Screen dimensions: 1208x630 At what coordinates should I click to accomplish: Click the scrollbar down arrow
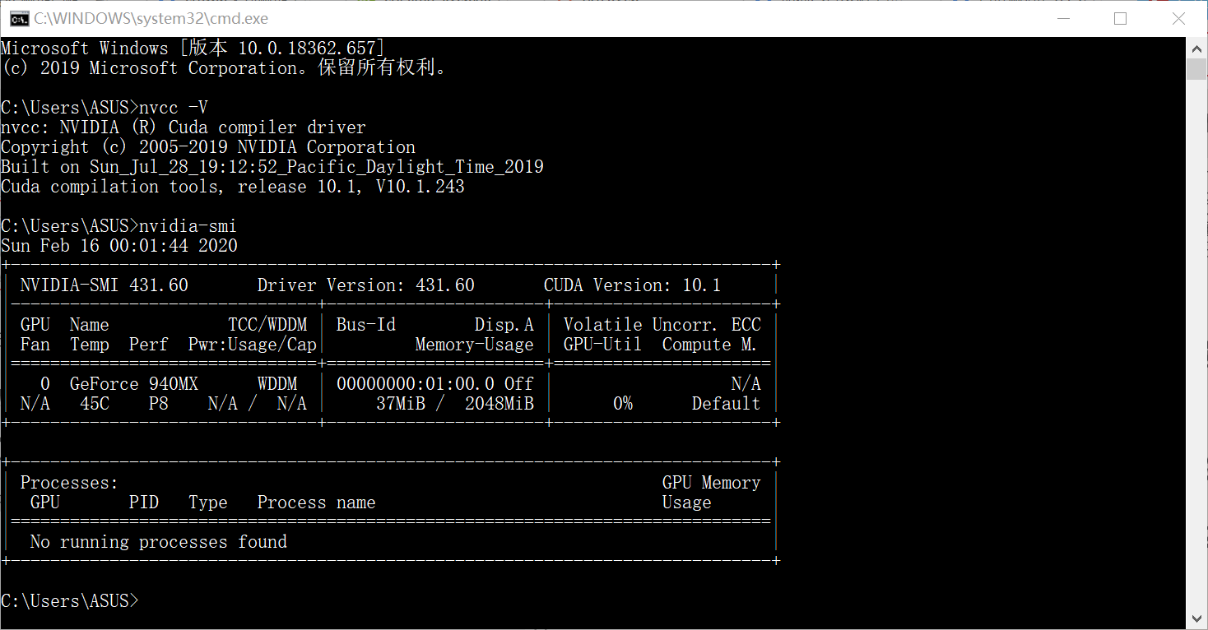coord(1196,618)
